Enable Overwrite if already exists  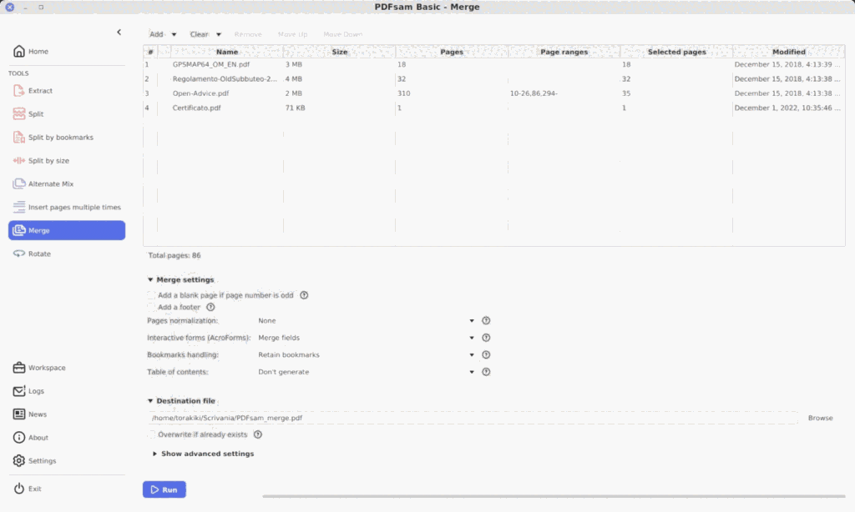151,434
